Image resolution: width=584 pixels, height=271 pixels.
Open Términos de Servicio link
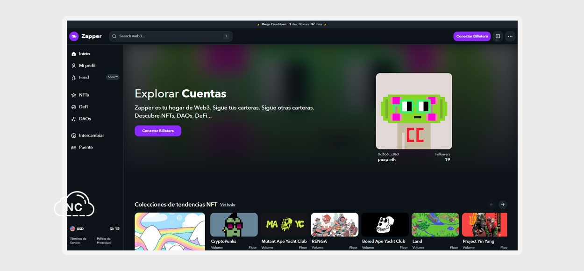pos(78,241)
